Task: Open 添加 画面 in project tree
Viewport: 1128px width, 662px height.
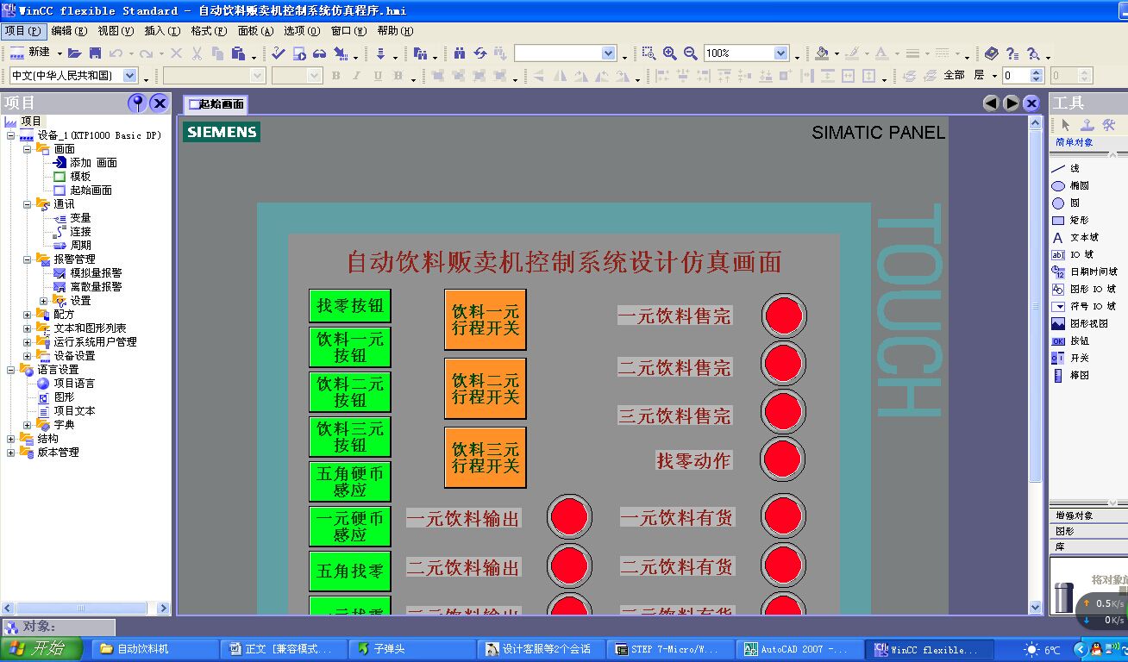Action: pos(85,162)
